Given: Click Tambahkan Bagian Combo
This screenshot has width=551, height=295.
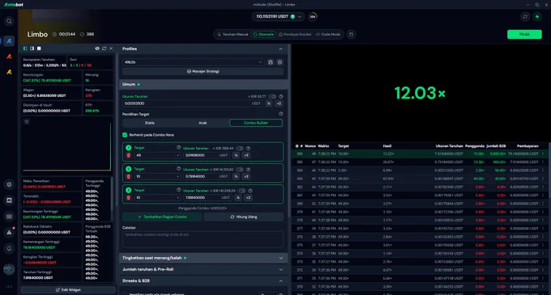Looking at the screenshot, I should click(162, 217).
